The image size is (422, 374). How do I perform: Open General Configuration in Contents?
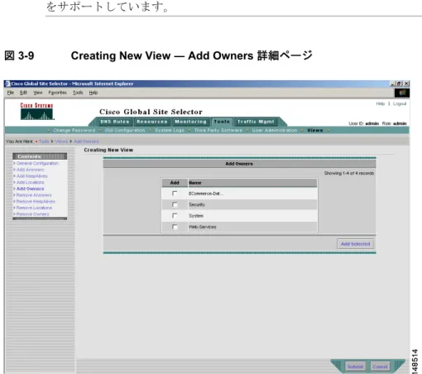[37, 163]
